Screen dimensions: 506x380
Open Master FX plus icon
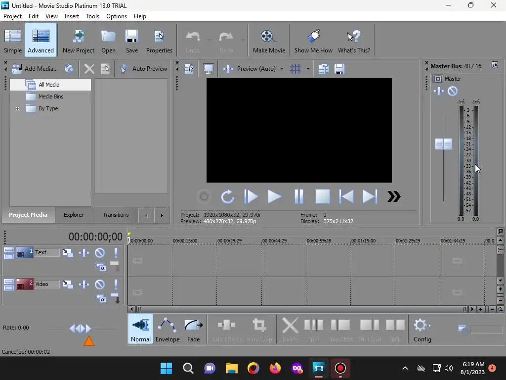point(439,91)
